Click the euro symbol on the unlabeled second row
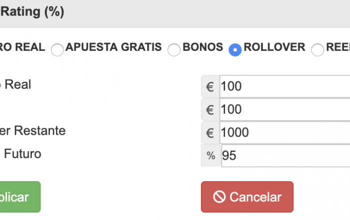Image resolution: width=350 pixels, height=220 pixels. pyautogui.click(x=210, y=110)
